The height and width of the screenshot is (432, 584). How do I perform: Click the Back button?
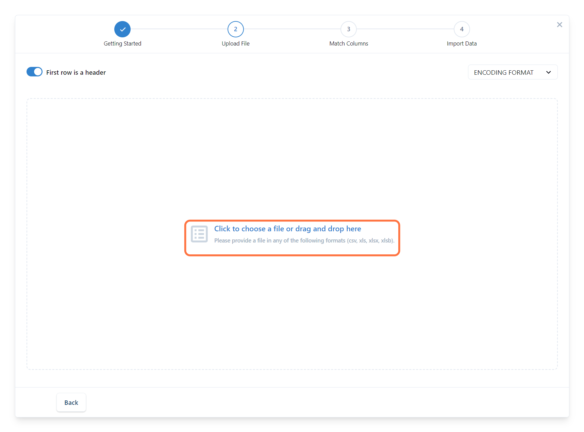coord(71,402)
